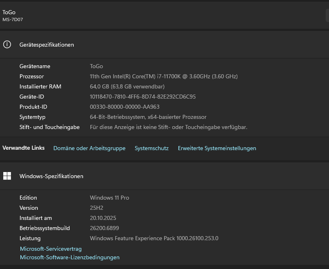Click the info icon beside Gerätespezifikationen
The image size is (329, 269).
click(7, 45)
